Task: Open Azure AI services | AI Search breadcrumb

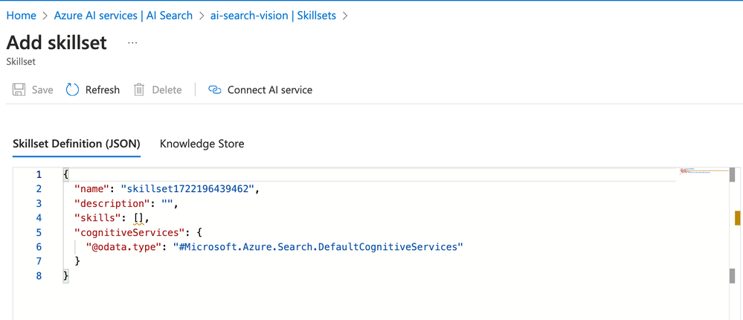Action: (129, 15)
